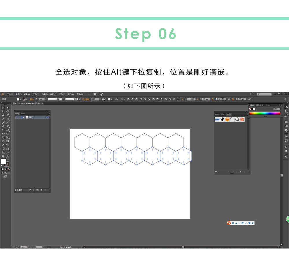Swap fill and stroke colors
This screenshot has height=269, width=289.
(8, 160)
